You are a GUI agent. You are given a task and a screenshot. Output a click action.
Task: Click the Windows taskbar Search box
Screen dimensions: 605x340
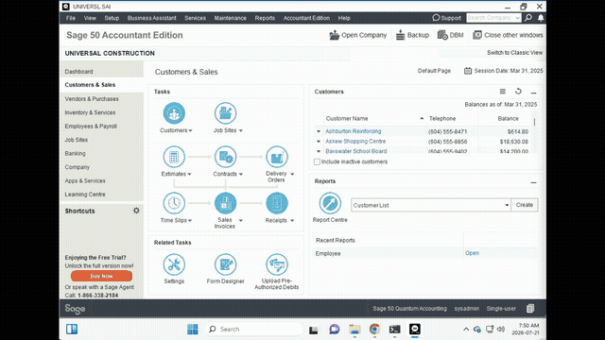pyautogui.click(x=253, y=330)
